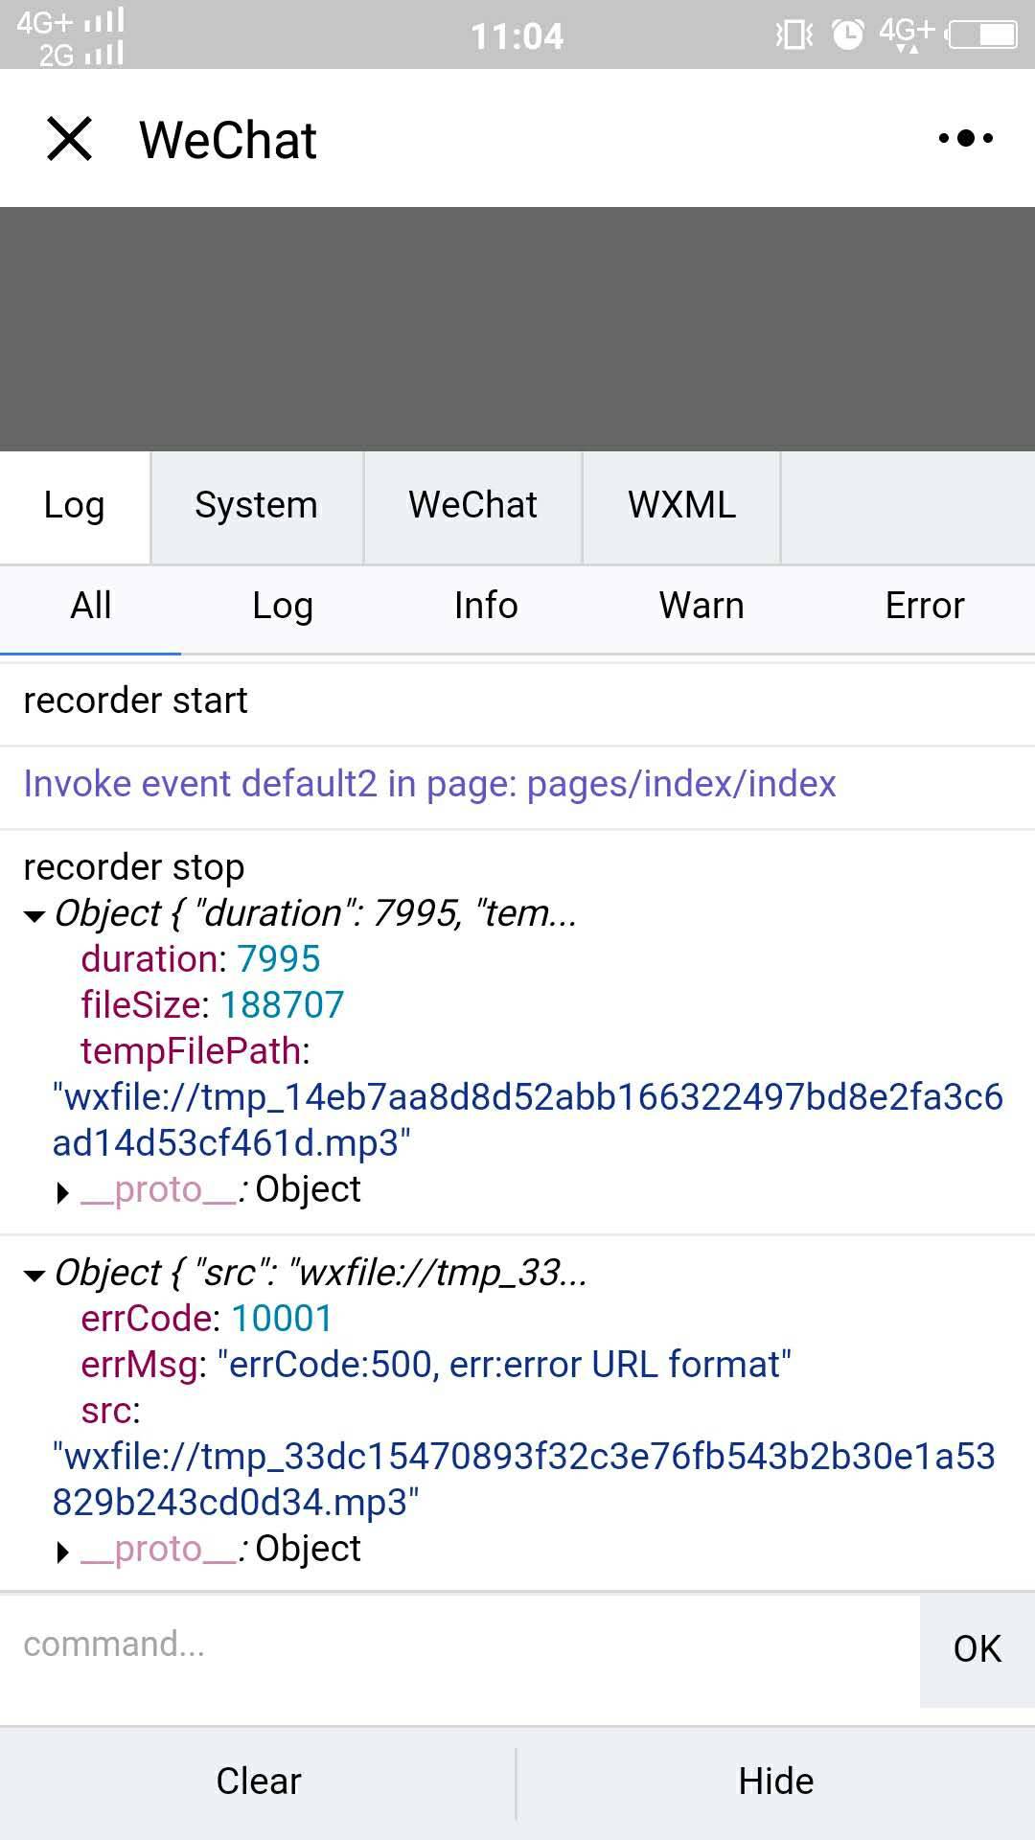Open the three-dot more options menu
Image resolution: width=1035 pixels, height=1840 pixels.
click(x=965, y=139)
